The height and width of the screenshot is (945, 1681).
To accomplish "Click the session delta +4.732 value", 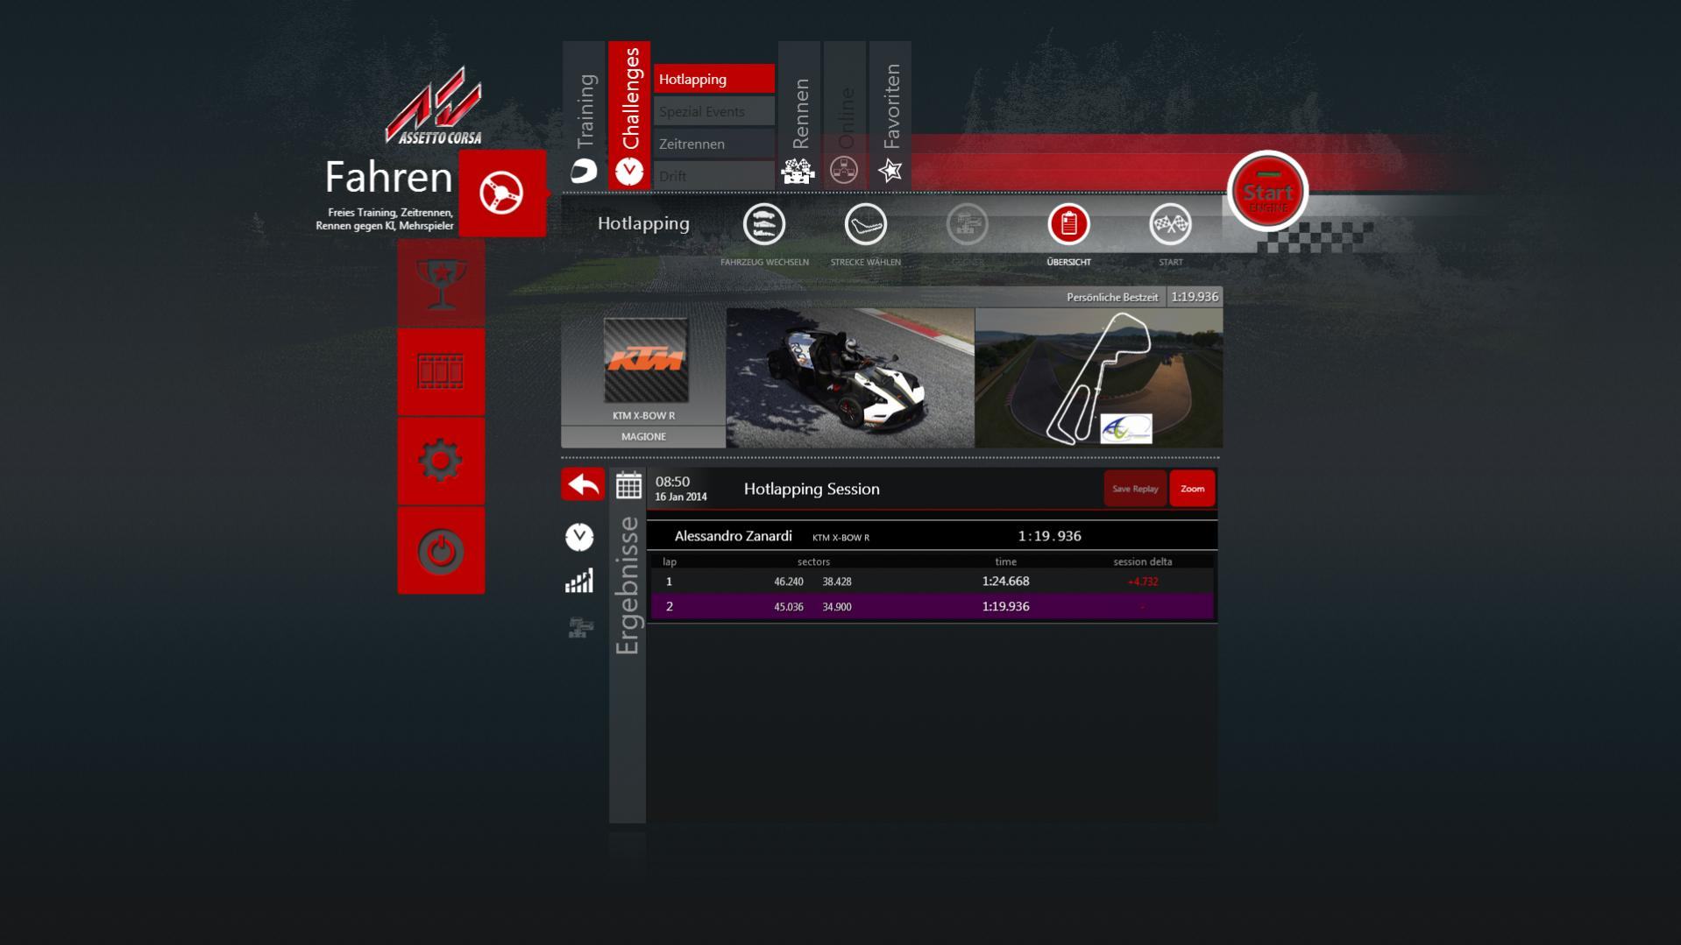I will point(1142,582).
